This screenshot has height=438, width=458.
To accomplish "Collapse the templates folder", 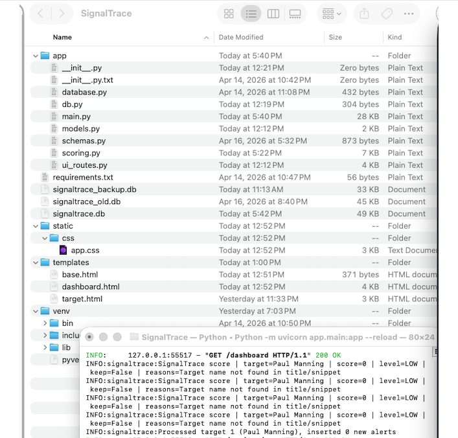I will coord(36,262).
